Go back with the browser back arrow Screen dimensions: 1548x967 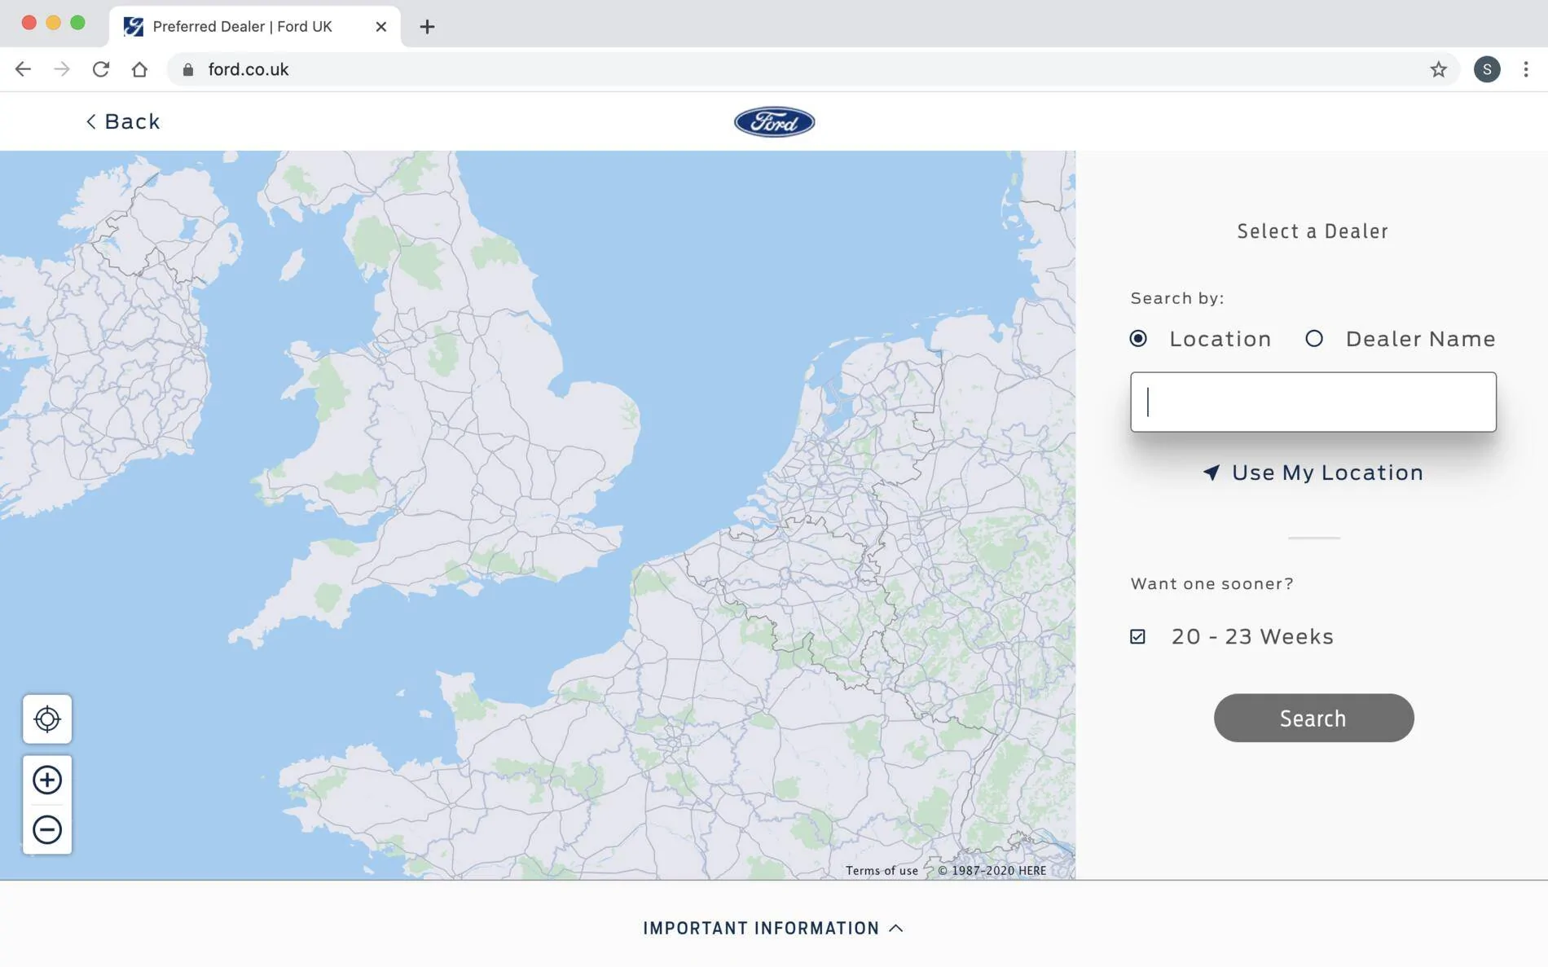tap(23, 69)
